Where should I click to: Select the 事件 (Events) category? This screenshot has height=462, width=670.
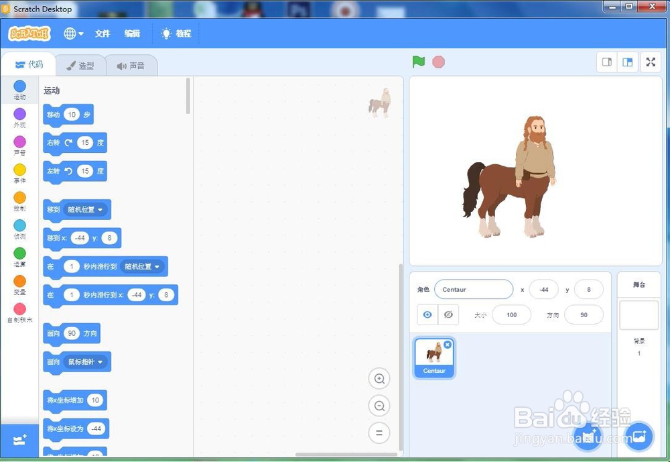pos(19,174)
